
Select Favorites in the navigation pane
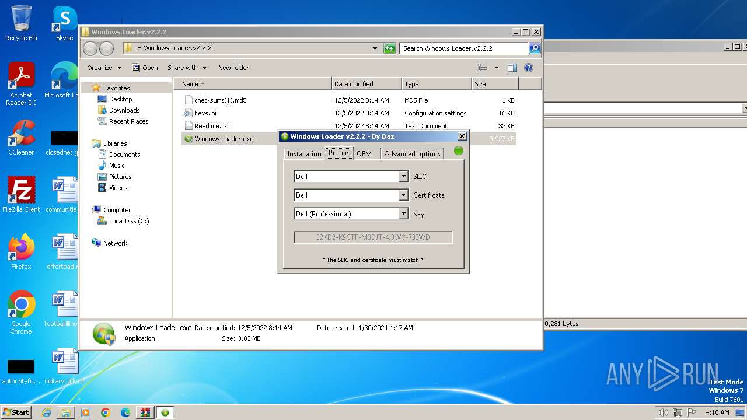pyautogui.click(x=117, y=88)
